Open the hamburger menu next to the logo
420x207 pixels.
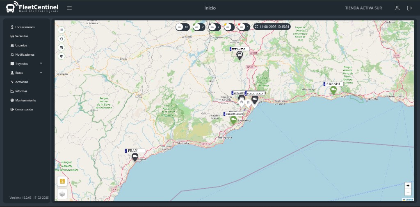69,8
